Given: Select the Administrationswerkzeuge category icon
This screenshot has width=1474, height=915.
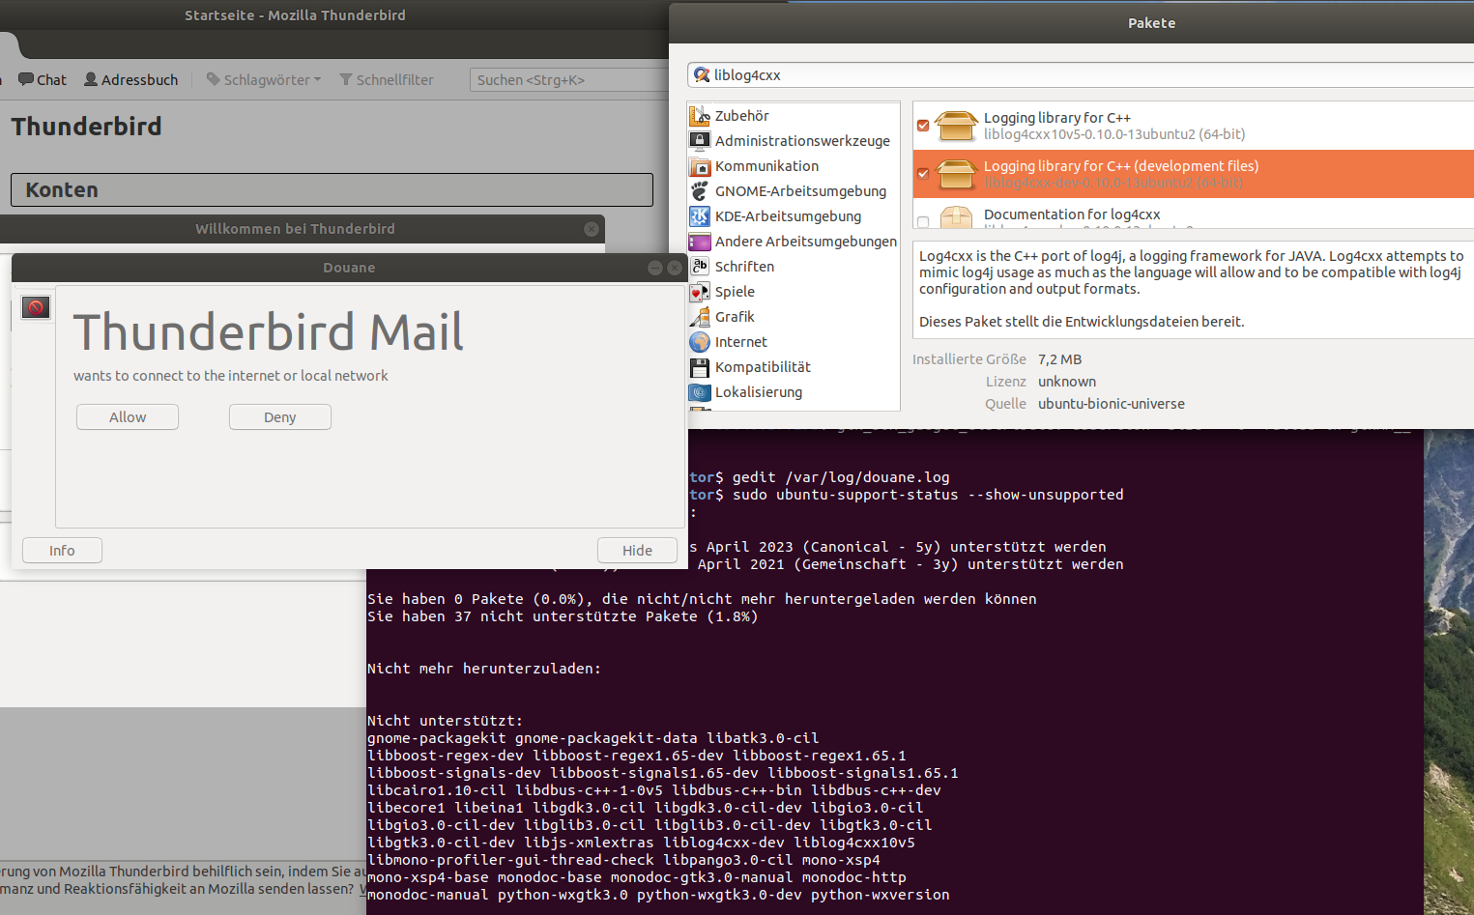Looking at the screenshot, I should [700, 141].
